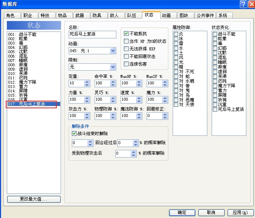Click the 力量 % spinner arrows
Image resolution: width=255 pixels, height=218 pixels.
(87, 100)
